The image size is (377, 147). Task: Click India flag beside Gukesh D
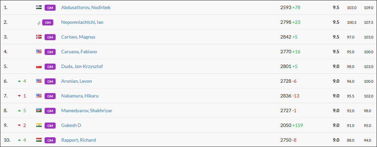pyautogui.click(x=39, y=125)
